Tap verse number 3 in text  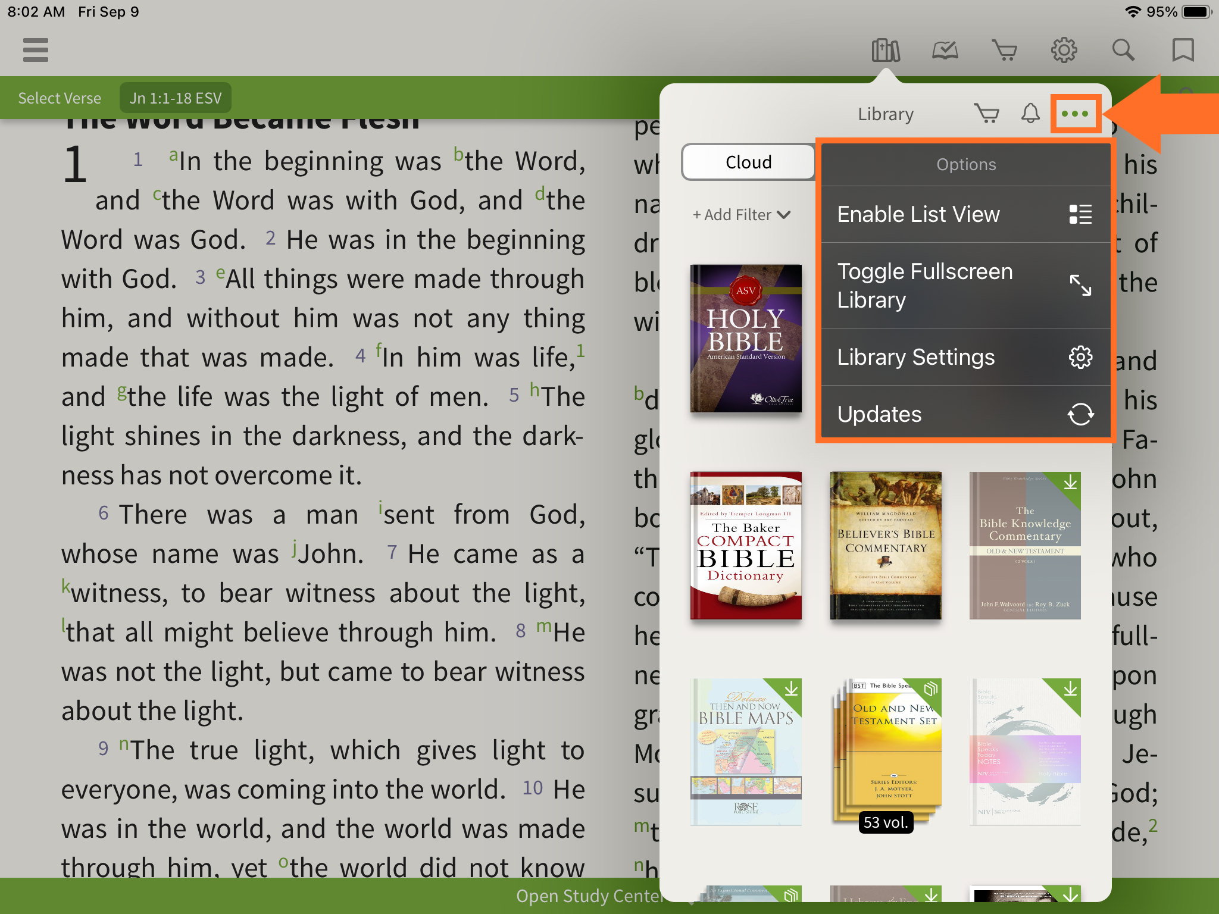pos(201,277)
